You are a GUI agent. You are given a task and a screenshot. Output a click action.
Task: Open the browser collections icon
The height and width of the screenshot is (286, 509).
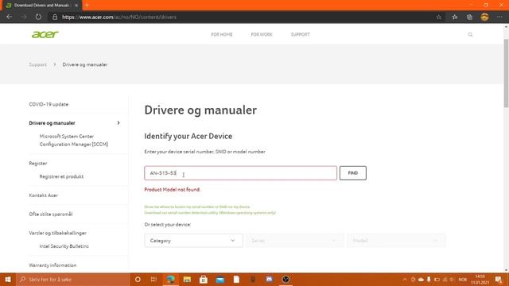coord(469,17)
